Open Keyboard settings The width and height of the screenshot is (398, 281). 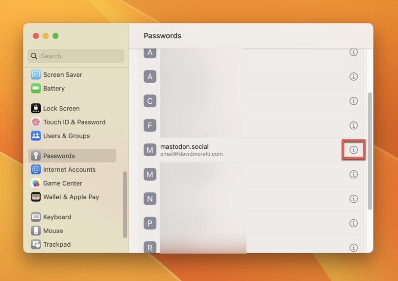72,217
